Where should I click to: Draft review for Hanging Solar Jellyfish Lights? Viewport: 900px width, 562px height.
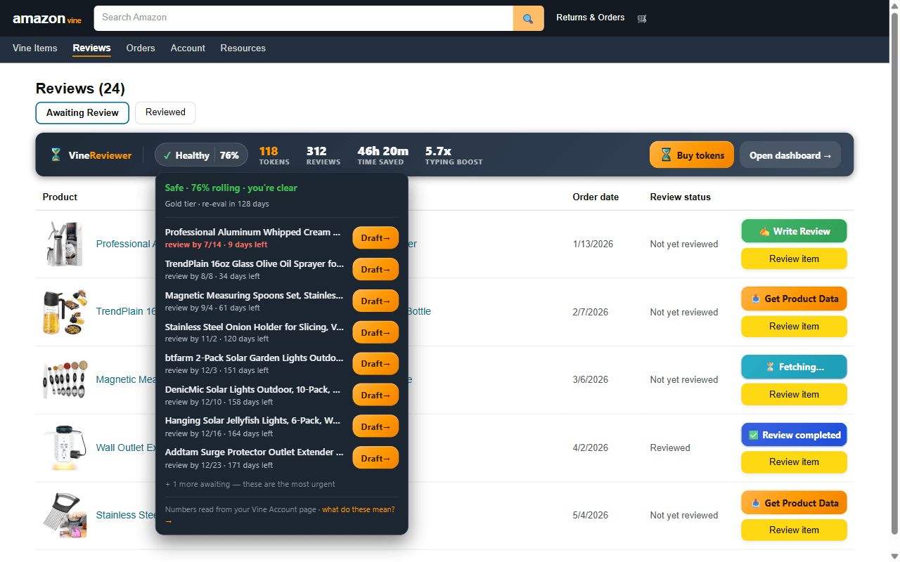click(375, 427)
